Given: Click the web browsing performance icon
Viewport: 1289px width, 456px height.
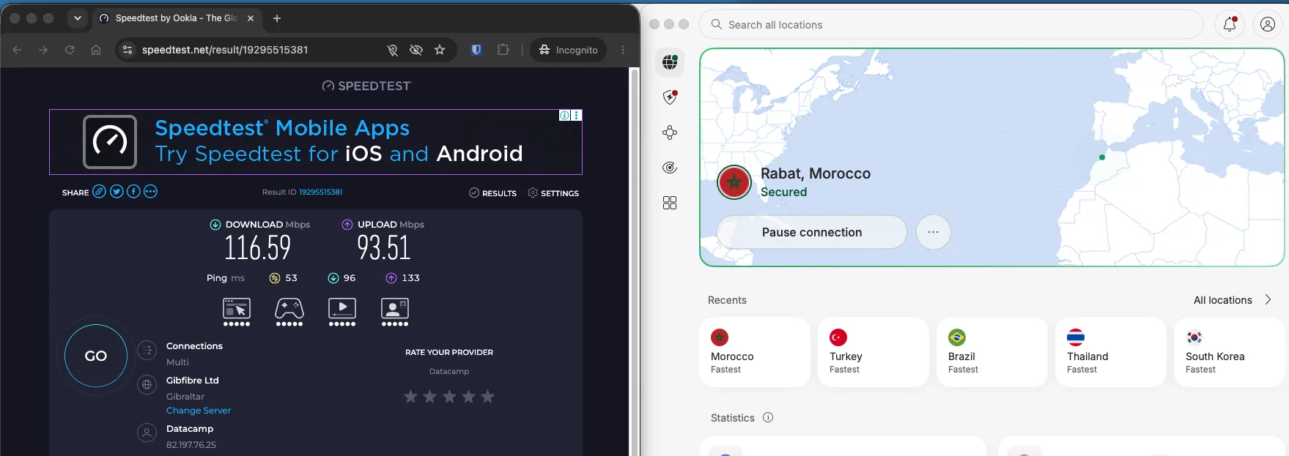Looking at the screenshot, I should pyautogui.click(x=237, y=311).
